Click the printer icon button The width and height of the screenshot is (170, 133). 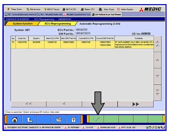click(59, 120)
